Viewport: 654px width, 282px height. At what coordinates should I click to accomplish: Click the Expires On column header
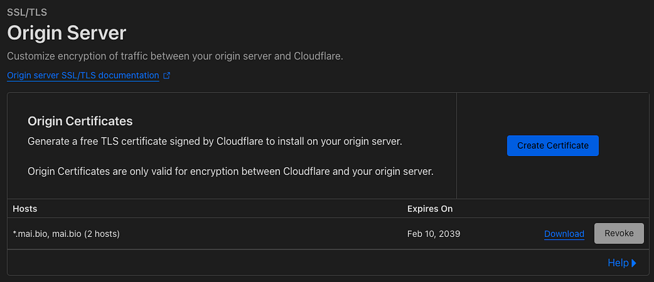430,209
